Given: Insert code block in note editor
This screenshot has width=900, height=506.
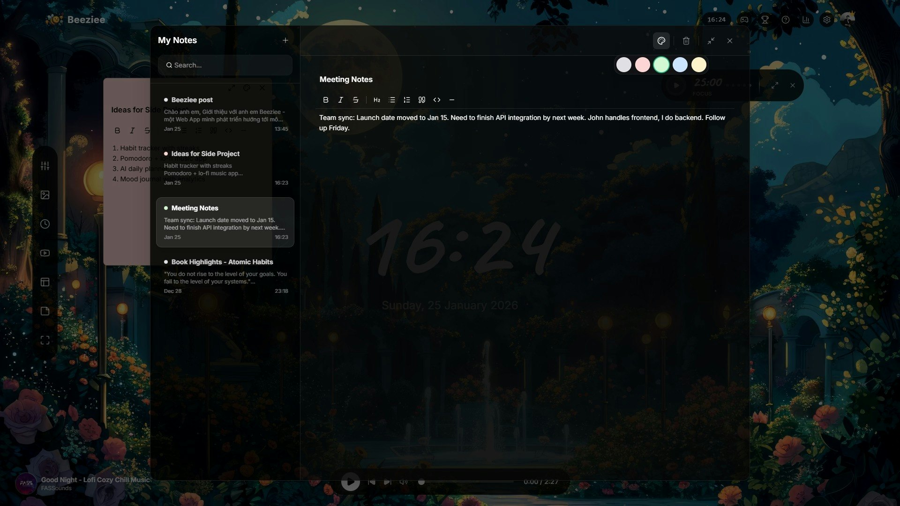Looking at the screenshot, I should point(437,100).
